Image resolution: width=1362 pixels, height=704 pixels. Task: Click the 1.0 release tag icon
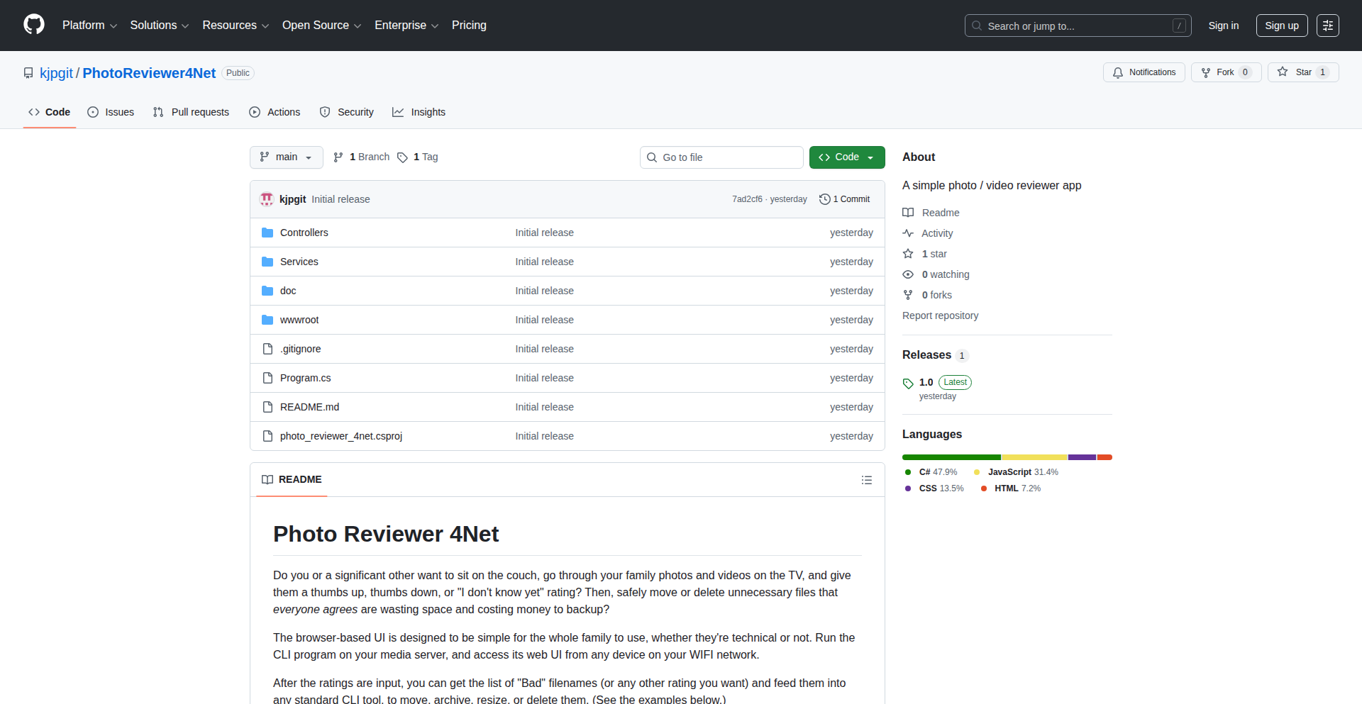pos(908,383)
